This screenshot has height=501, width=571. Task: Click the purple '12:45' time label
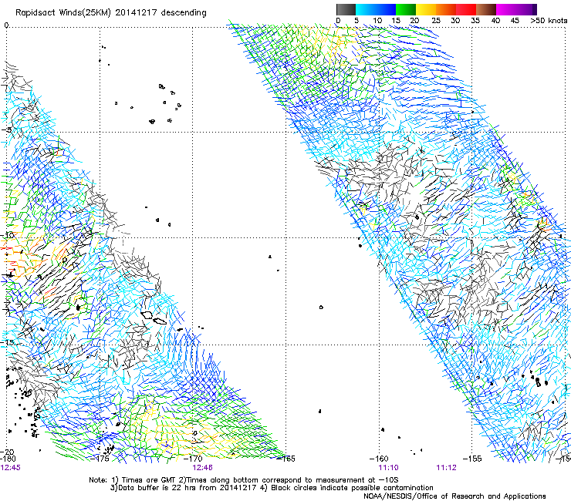click(10, 467)
